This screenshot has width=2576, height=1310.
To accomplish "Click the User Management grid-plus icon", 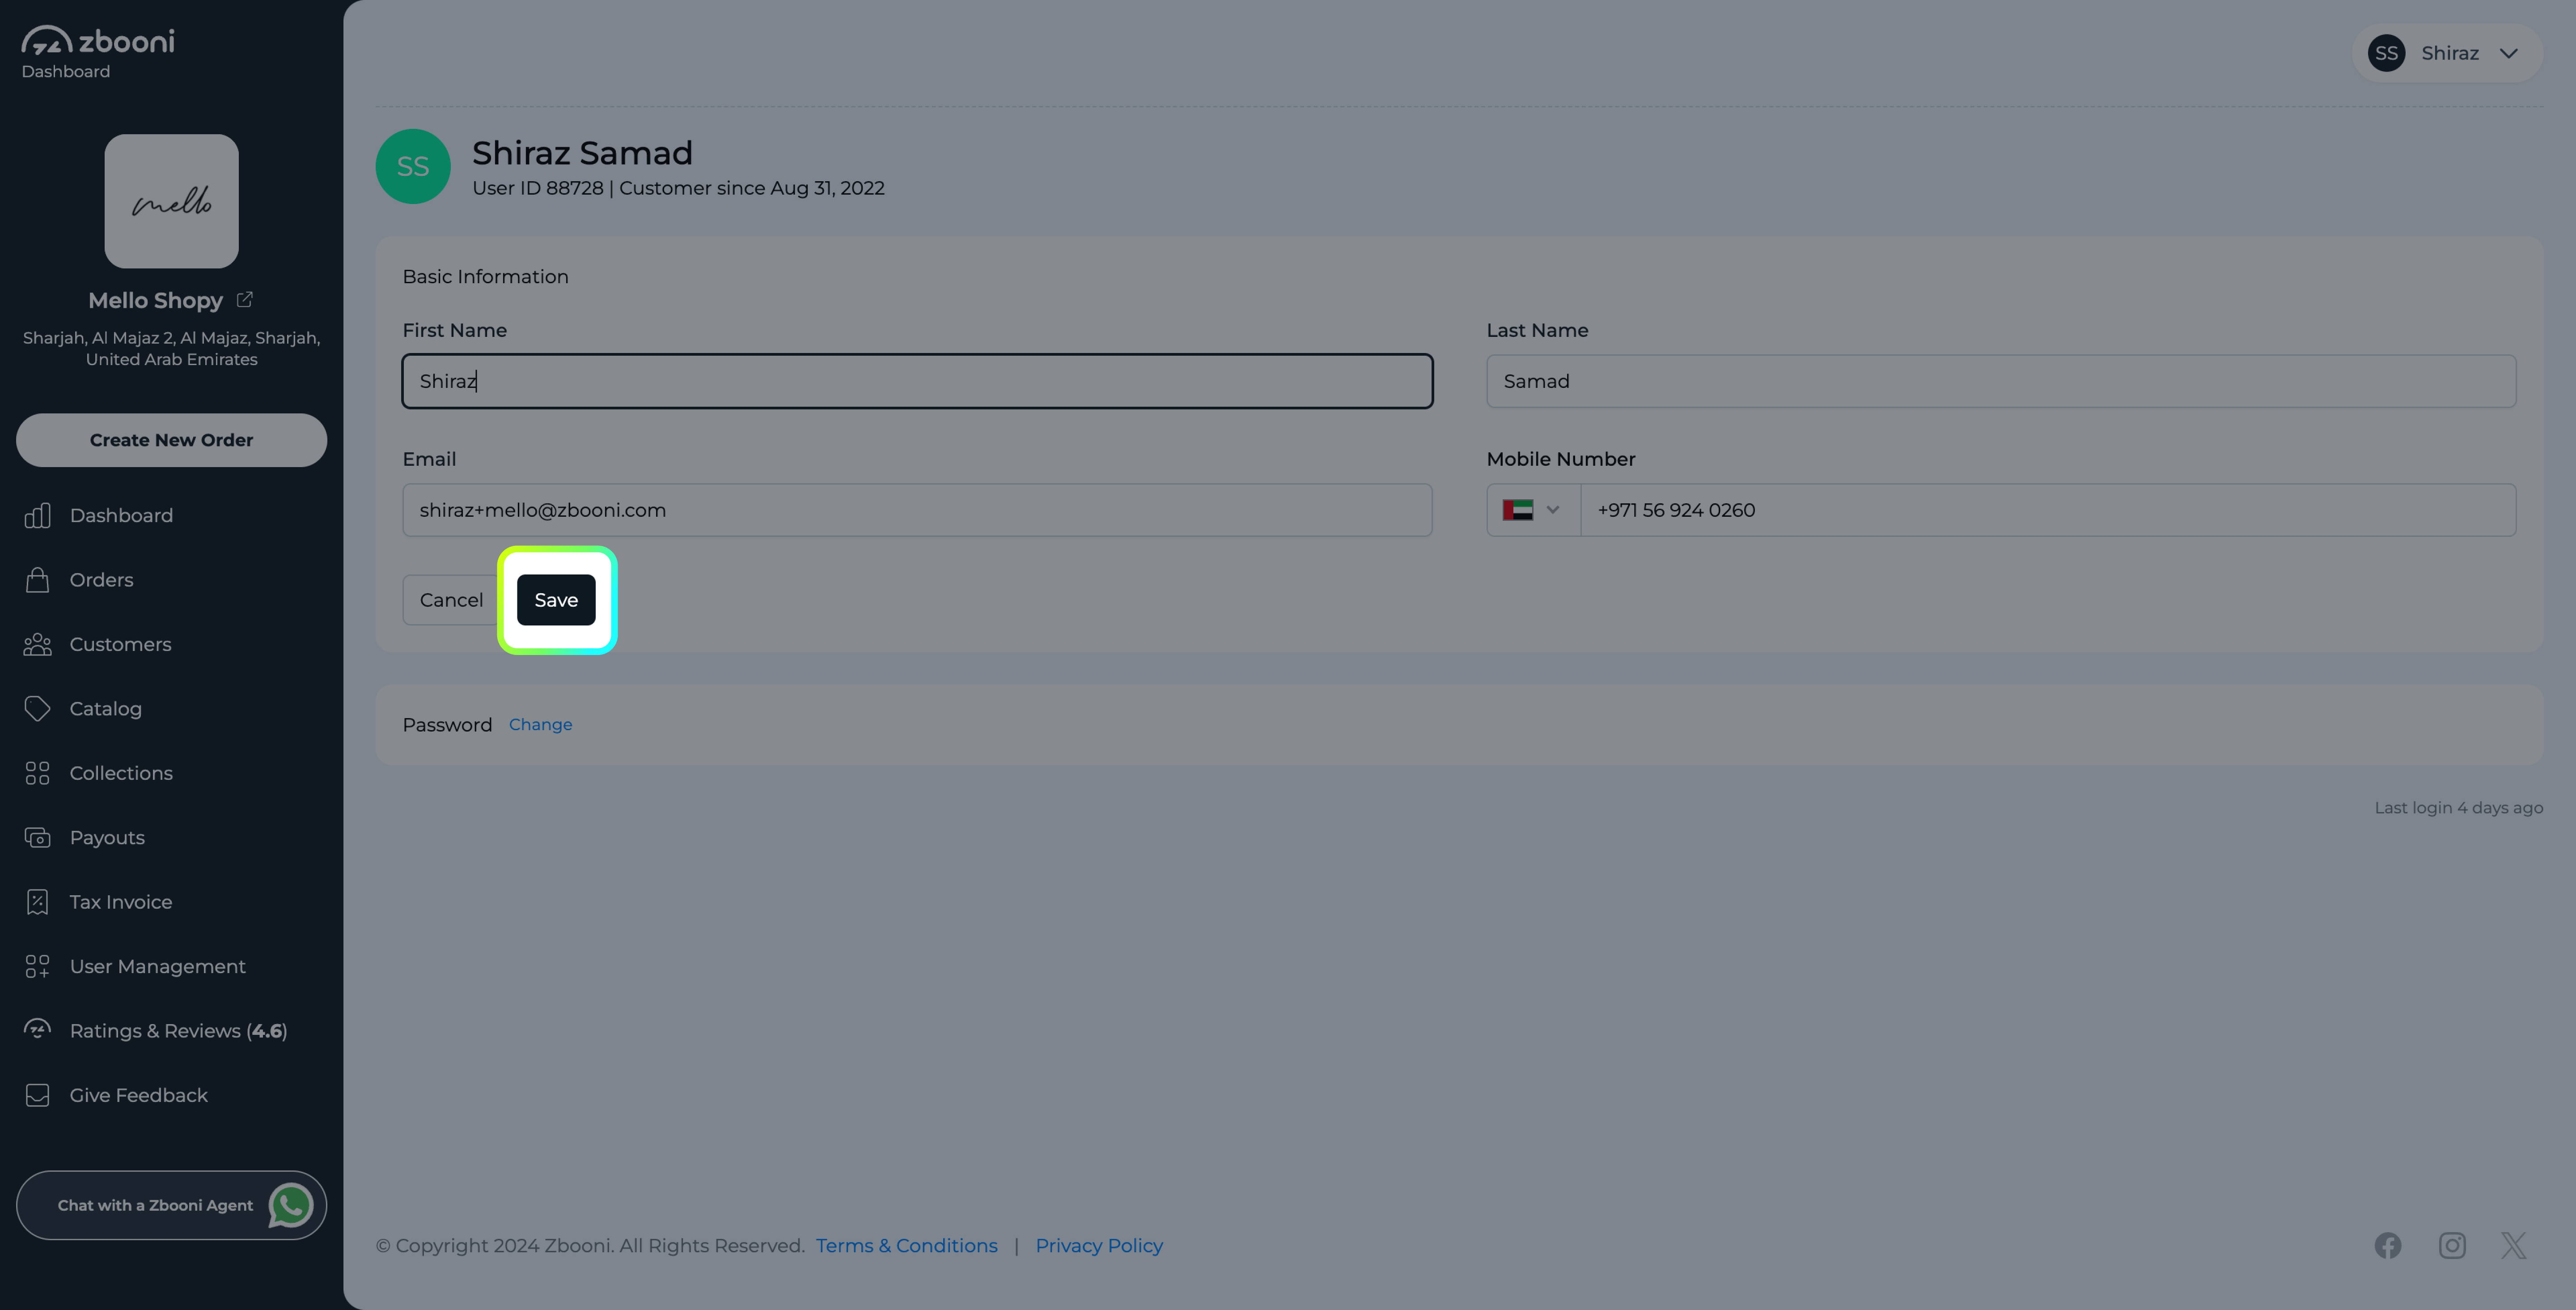I will pos(37,966).
